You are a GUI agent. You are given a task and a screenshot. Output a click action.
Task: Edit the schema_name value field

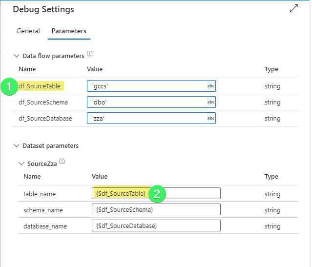(x=156, y=209)
